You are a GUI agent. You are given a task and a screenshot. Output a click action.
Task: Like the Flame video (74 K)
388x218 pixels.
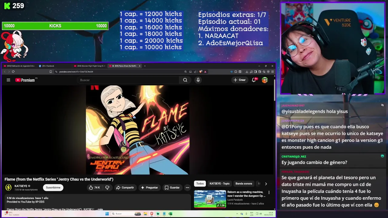(x=94, y=188)
